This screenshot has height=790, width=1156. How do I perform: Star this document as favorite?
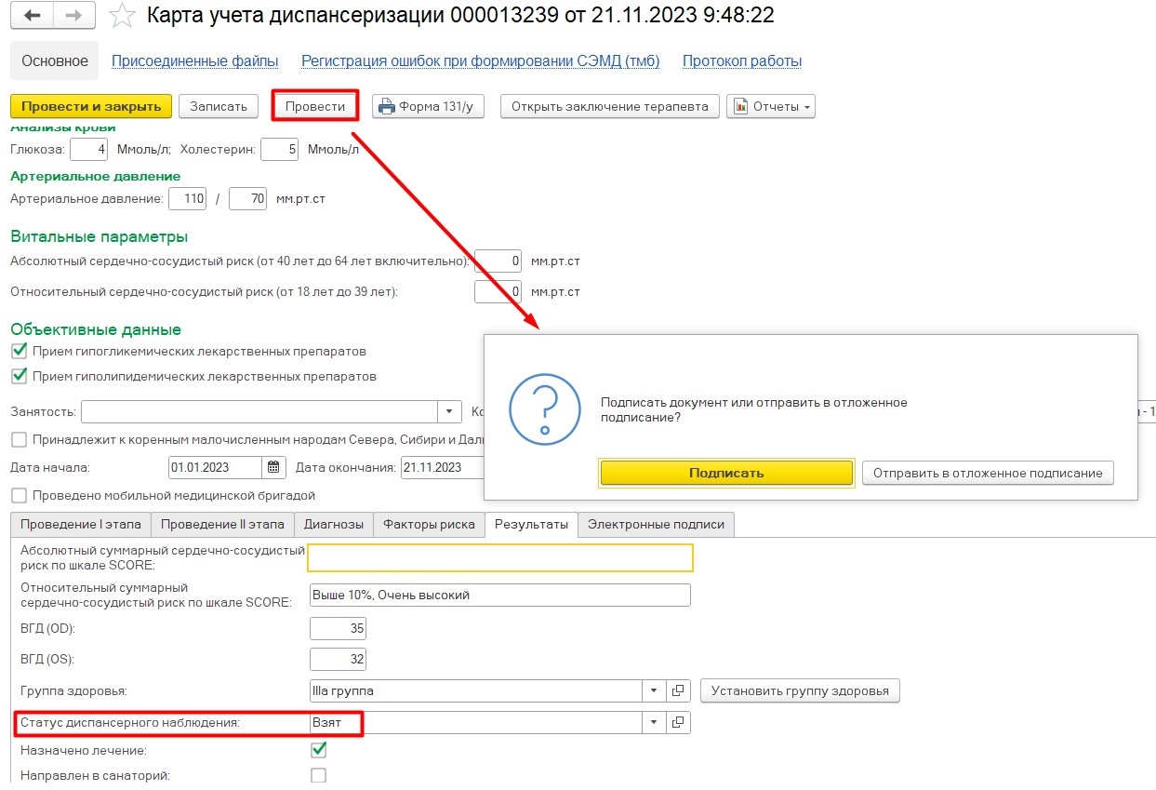[121, 16]
